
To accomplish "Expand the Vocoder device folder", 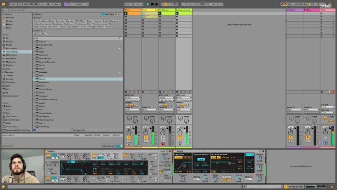I will [x=34, y=41].
